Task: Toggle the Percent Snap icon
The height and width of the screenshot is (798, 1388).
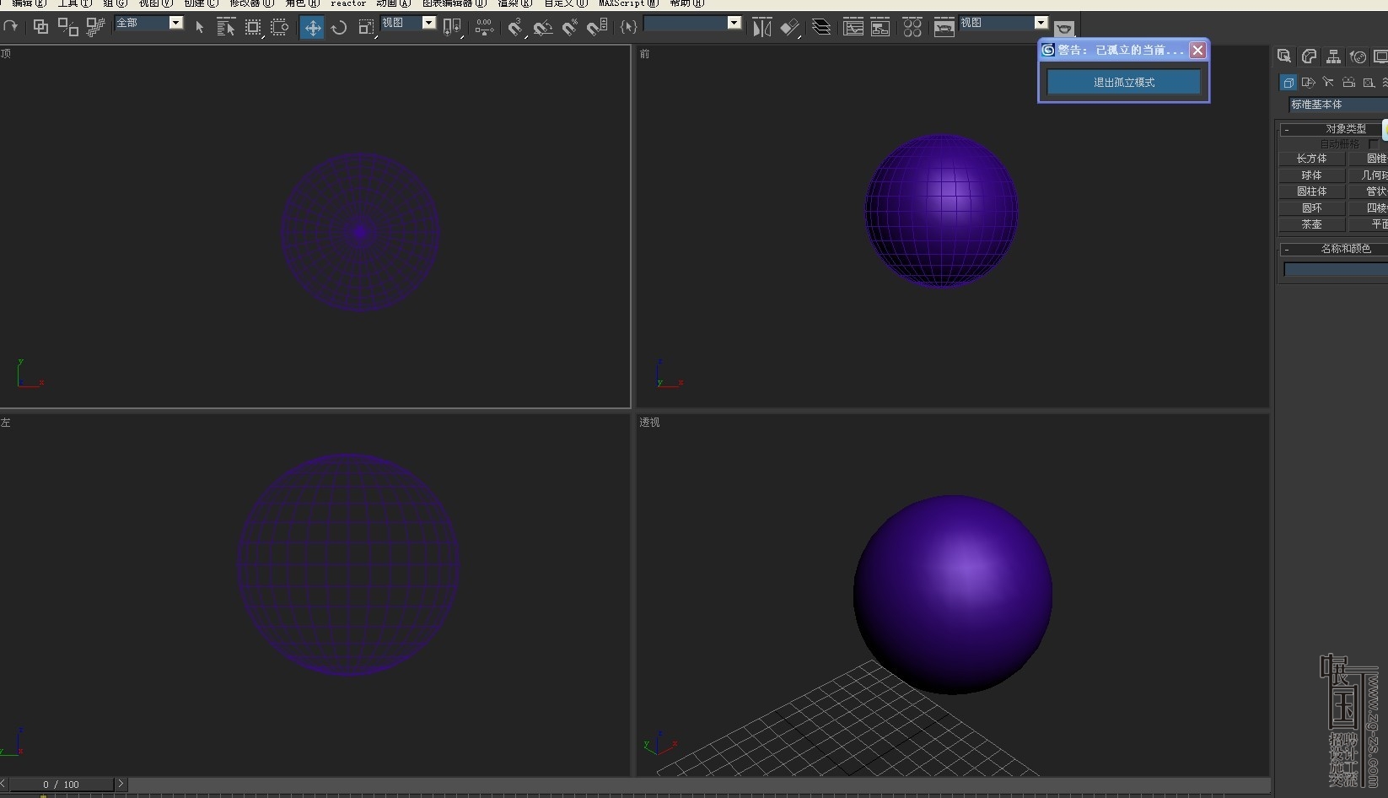Action: point(570,27)
